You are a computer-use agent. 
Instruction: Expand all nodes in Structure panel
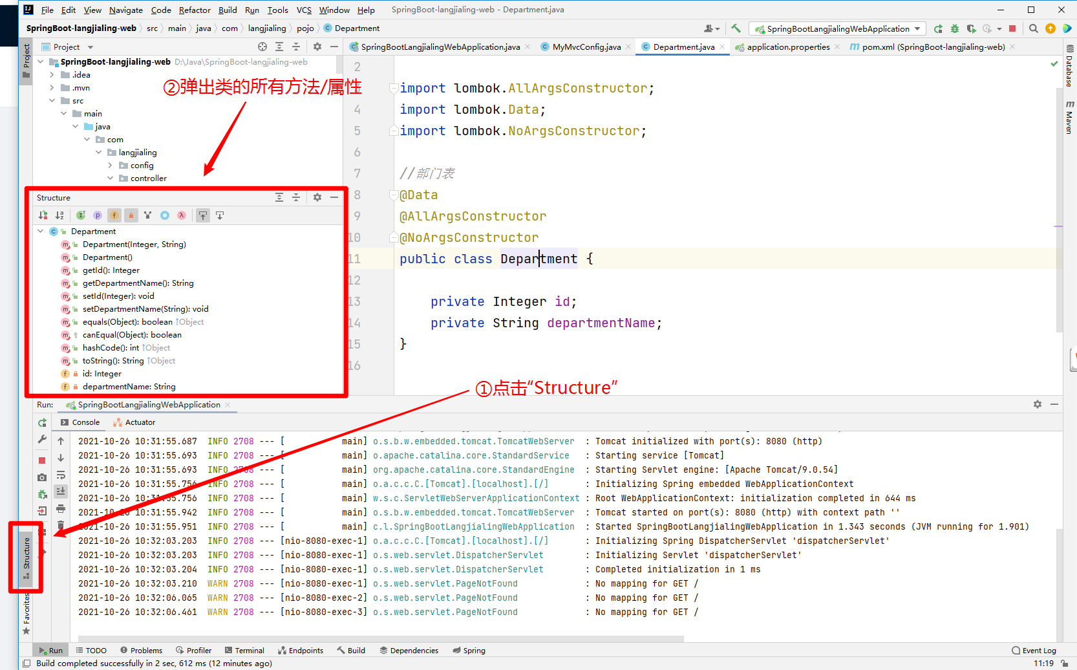279,197
